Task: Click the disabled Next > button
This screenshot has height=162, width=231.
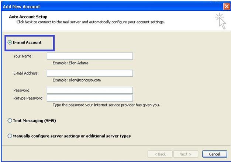Action: (x=186, y=154)
